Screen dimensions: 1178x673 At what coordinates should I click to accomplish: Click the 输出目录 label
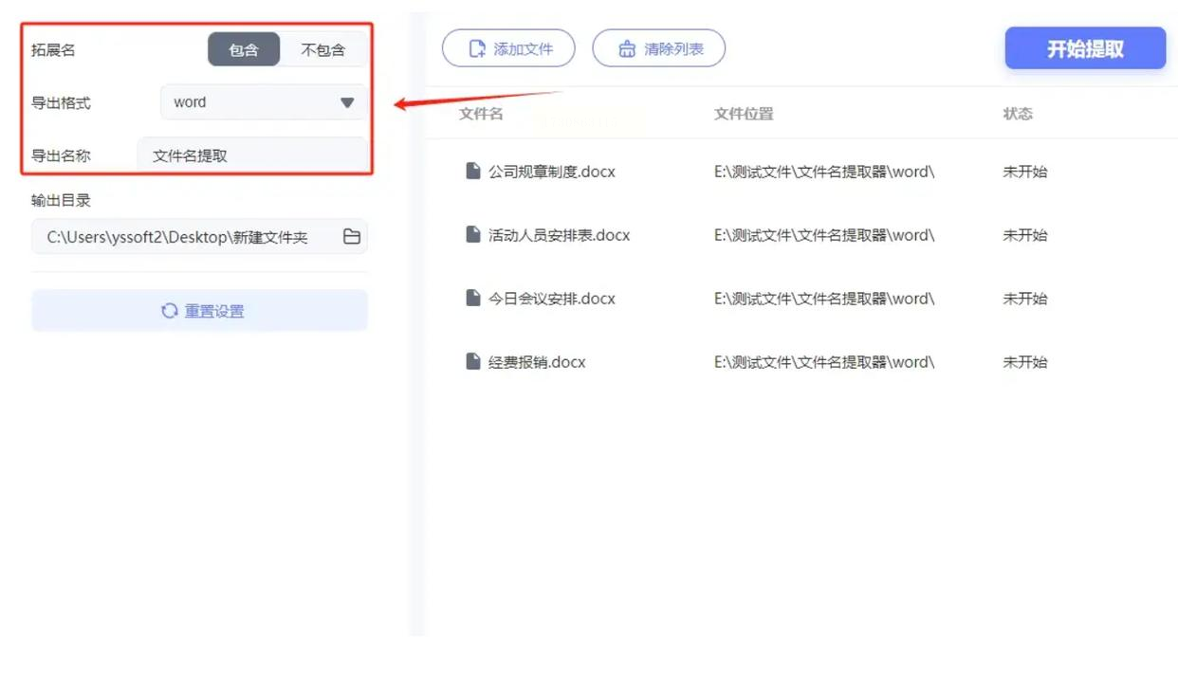pos(61,201)
